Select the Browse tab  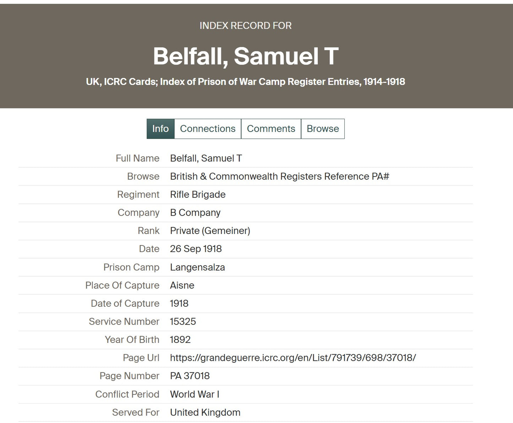click(x=323, y=129)
